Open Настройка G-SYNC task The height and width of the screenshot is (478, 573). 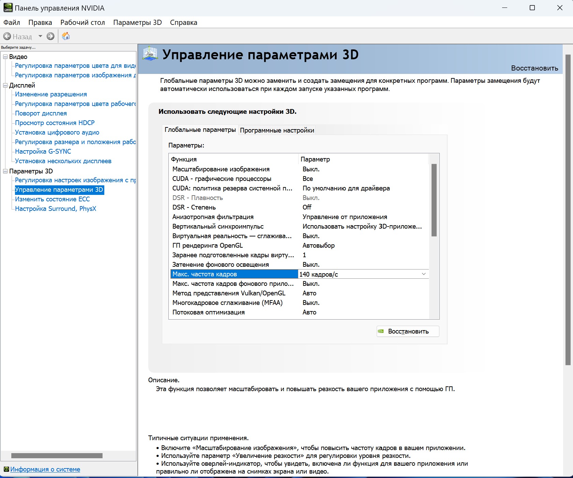(43, 152)
